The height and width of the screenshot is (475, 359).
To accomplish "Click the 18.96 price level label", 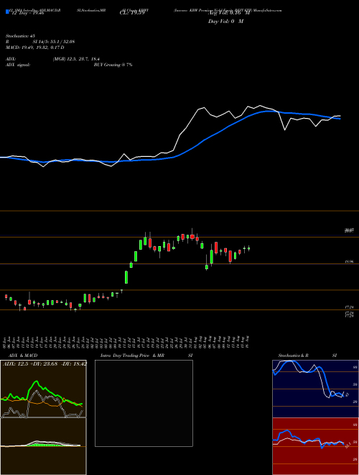I will pyautogui.click(x=349, y=261).
